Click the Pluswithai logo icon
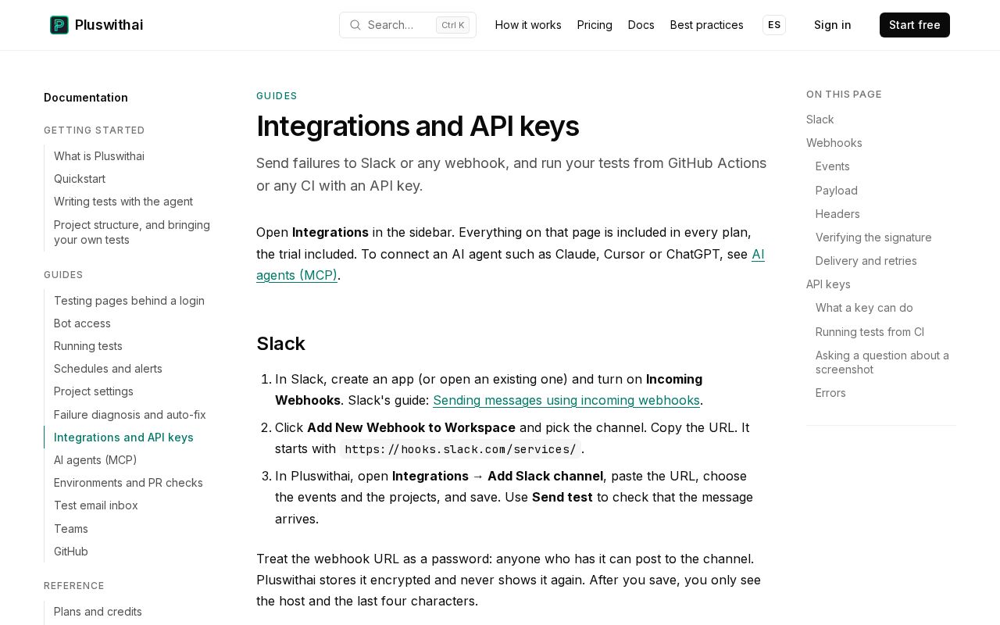 pyautogui.click(x=59, y=25)
